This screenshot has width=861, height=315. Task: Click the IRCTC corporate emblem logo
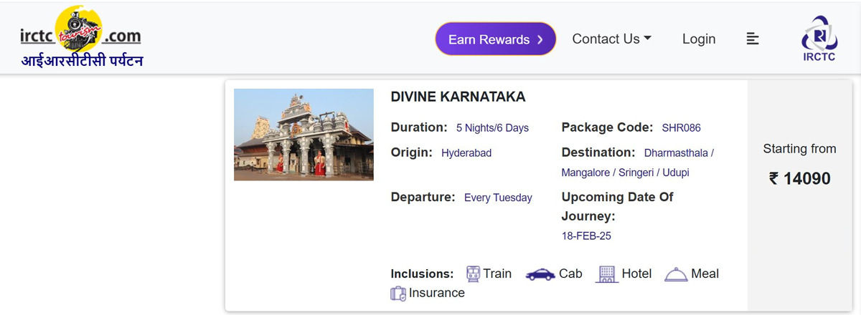pyautogui.click(x=819, y=39)
